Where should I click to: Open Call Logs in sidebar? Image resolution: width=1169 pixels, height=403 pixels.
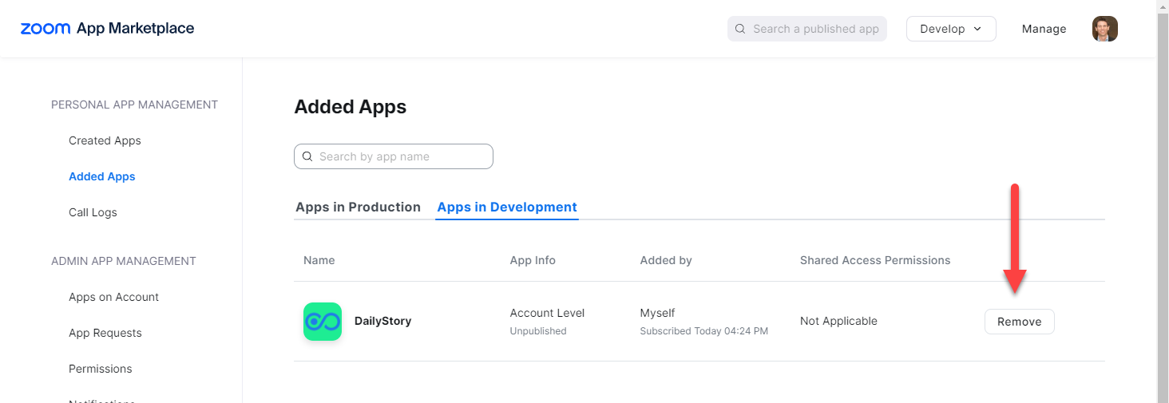pyautogui.click(x=93, y=212)
